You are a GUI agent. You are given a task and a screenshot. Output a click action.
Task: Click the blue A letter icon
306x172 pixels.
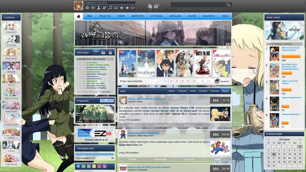78,166
